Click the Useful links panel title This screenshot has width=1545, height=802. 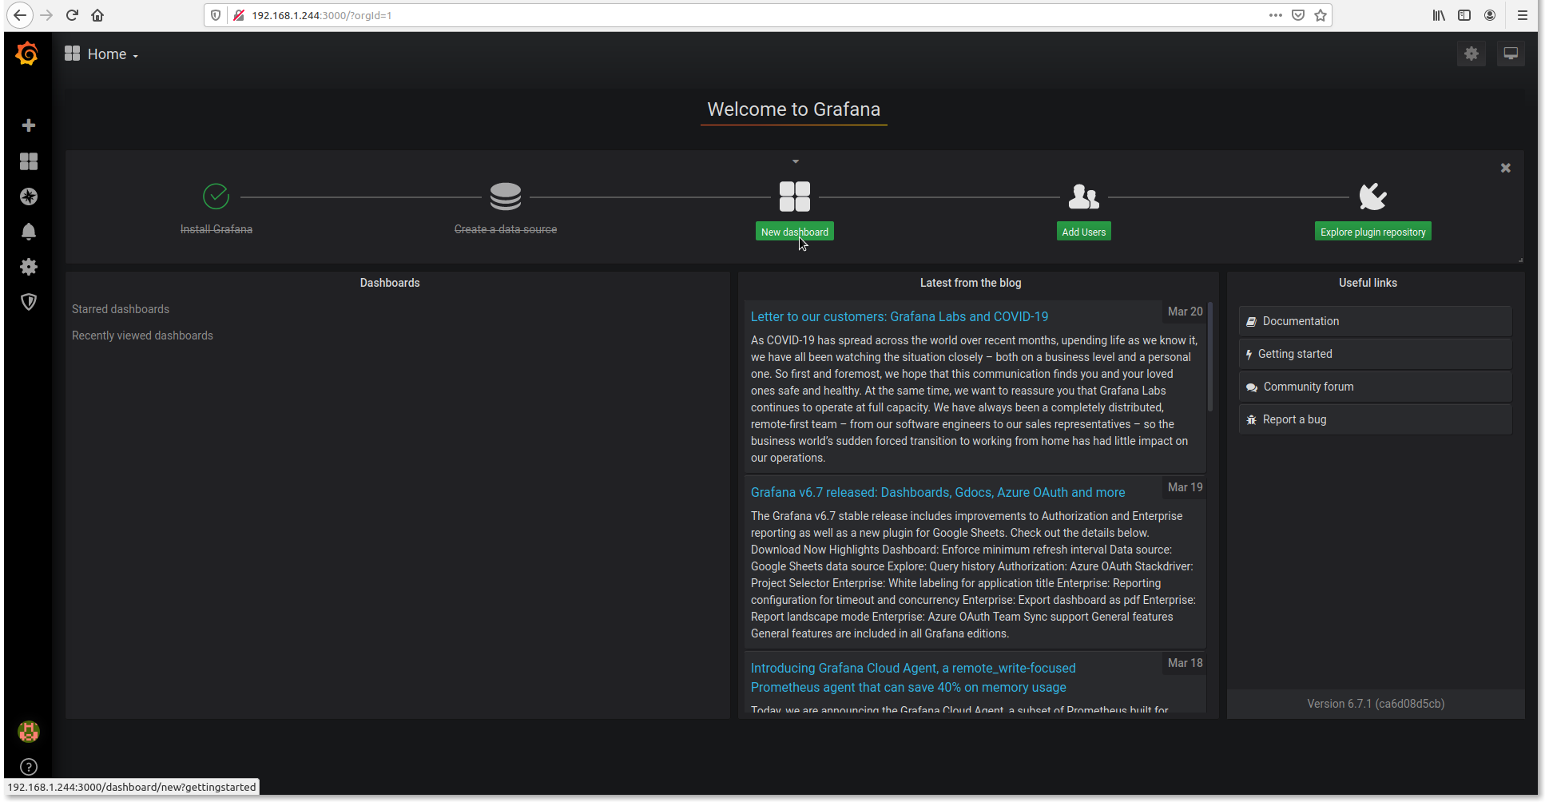(1368, 283)
